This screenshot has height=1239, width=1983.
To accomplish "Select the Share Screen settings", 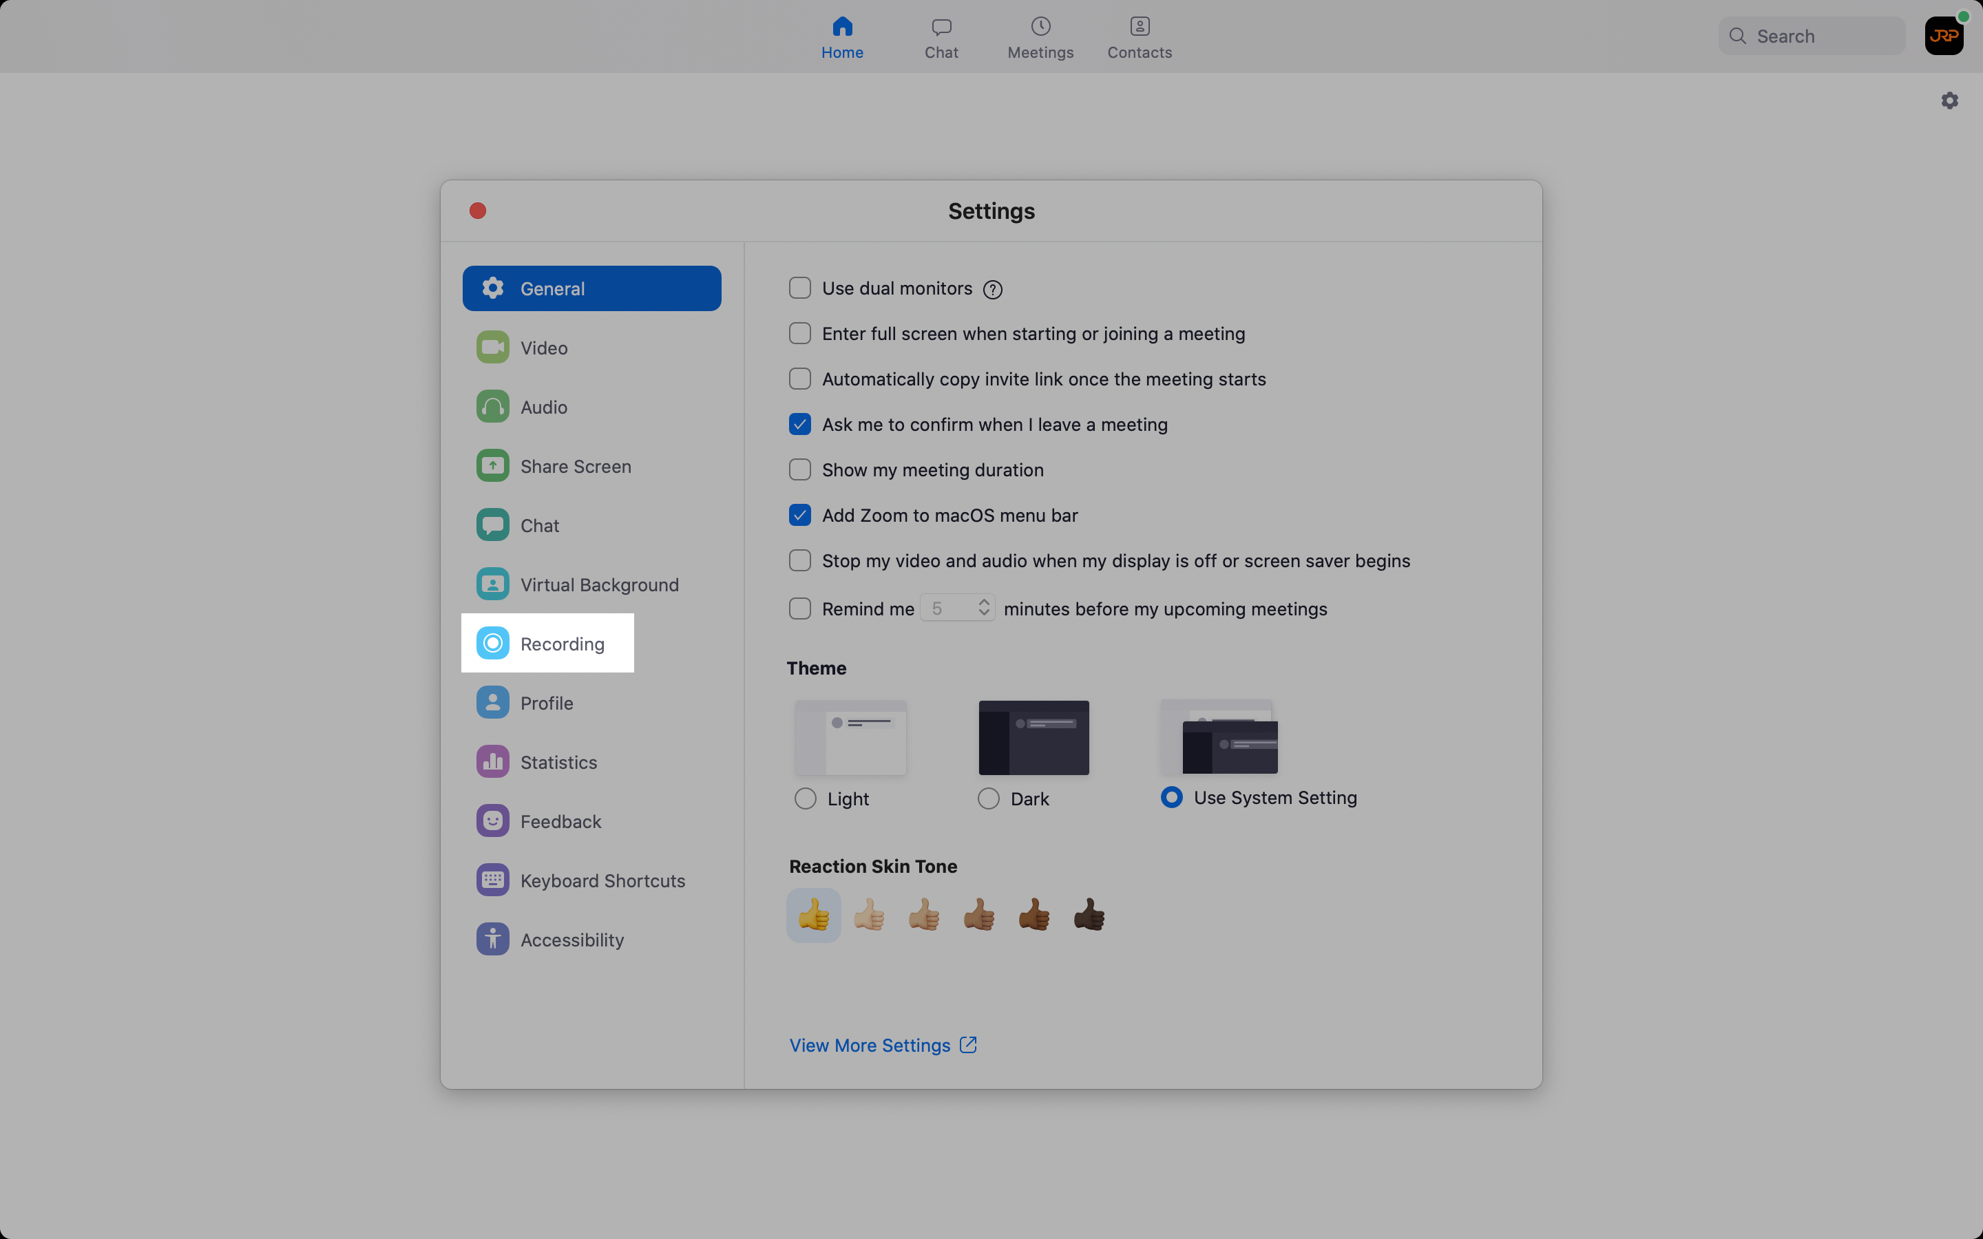I will pyautogui.click(x=575, y=465).
